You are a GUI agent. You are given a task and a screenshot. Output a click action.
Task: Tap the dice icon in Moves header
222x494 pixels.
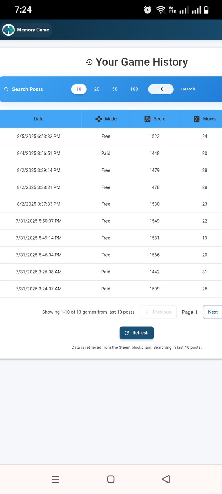(x=197, y=119)
